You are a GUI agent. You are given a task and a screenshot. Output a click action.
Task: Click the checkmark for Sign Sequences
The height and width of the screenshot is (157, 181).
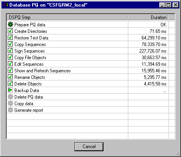(x=10, y=51)
